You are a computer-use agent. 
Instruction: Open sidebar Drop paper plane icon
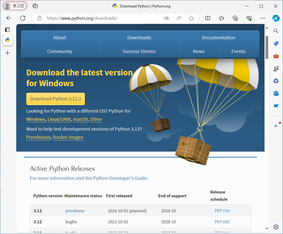(x=276, y=106)
